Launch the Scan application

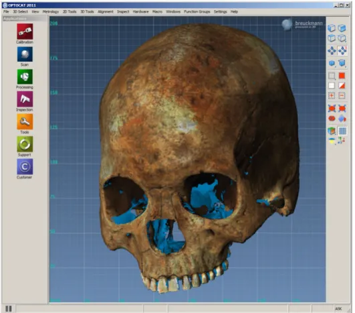pyautogui.click(x=25, y=54)
